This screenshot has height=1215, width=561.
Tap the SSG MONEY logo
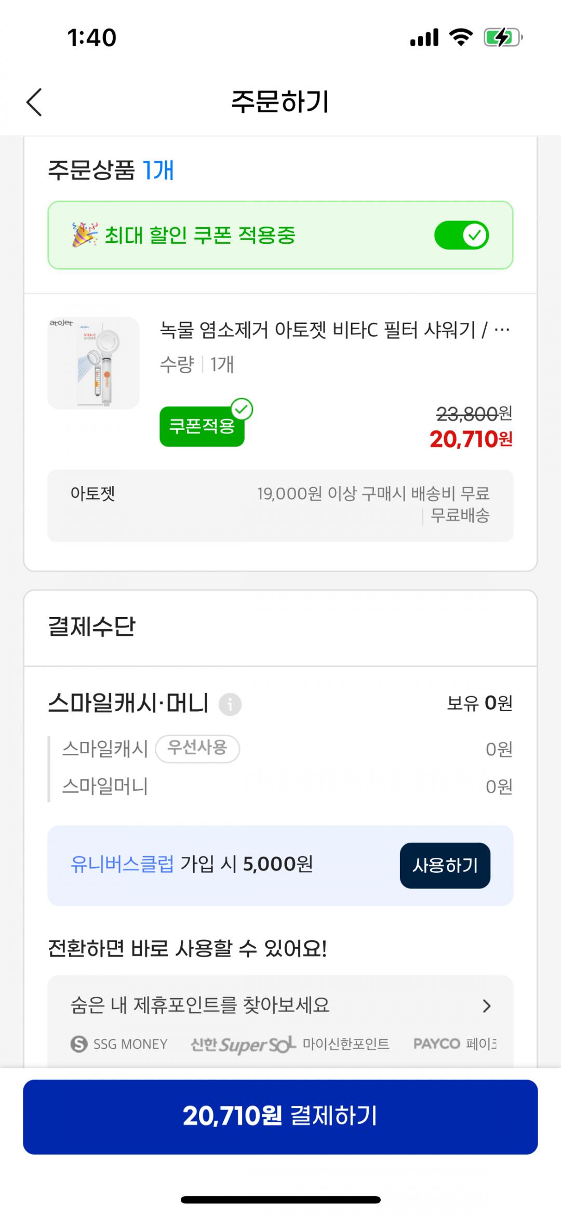(119, 1043)
